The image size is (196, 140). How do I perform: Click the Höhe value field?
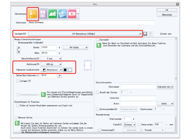48,53
